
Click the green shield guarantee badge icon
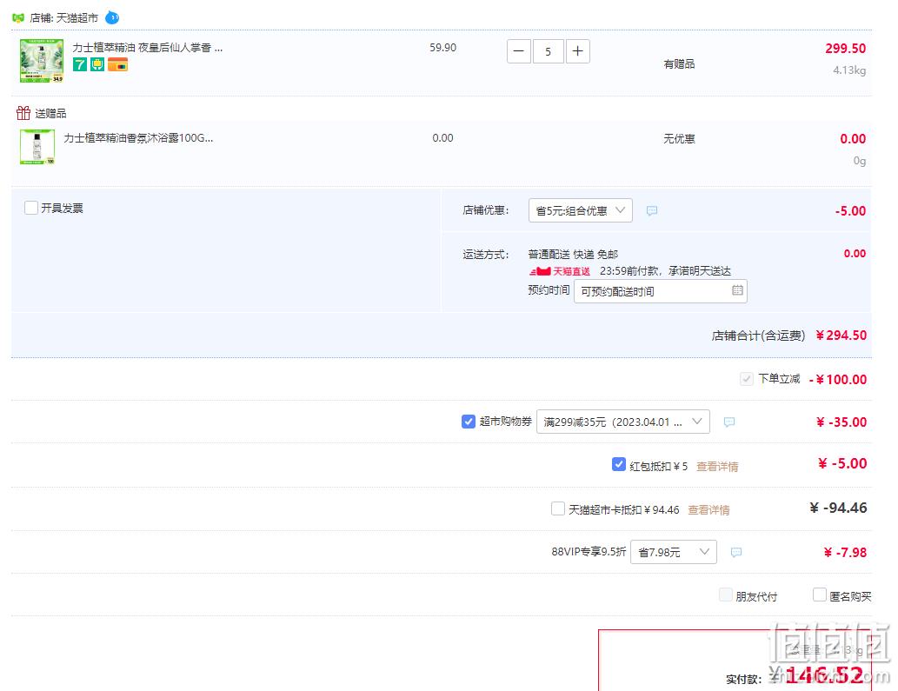pos(97,64)
